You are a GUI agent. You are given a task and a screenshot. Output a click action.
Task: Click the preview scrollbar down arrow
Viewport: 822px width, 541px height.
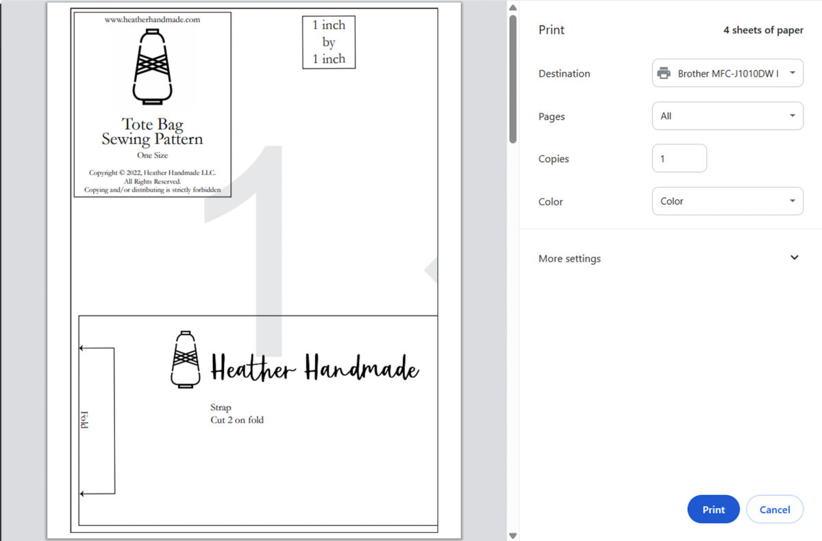[x=512, y=535]
